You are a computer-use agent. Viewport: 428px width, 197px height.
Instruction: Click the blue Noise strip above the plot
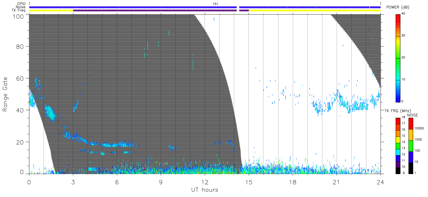pos(205,7)
